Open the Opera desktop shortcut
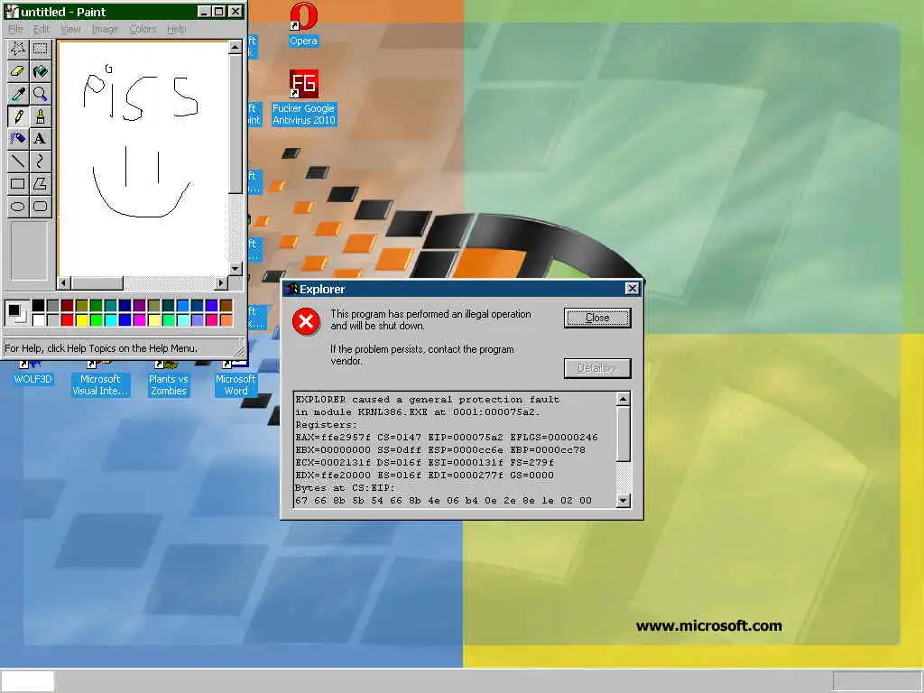This screenshot has height=693, width=924. [303, 23]
